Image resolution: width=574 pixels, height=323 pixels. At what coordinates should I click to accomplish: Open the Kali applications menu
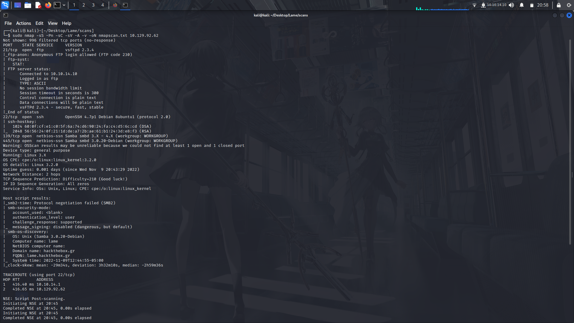[x=5, y=5]
